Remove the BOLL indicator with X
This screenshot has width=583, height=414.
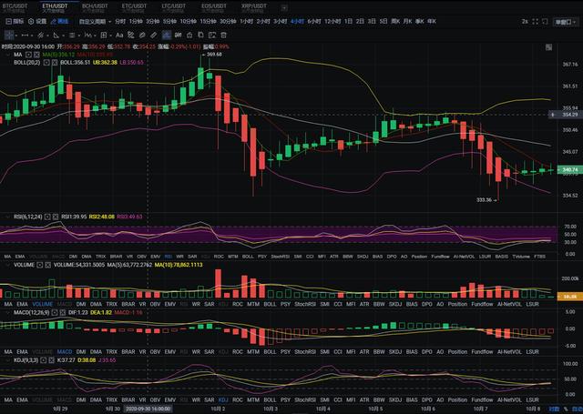[55, 63]
